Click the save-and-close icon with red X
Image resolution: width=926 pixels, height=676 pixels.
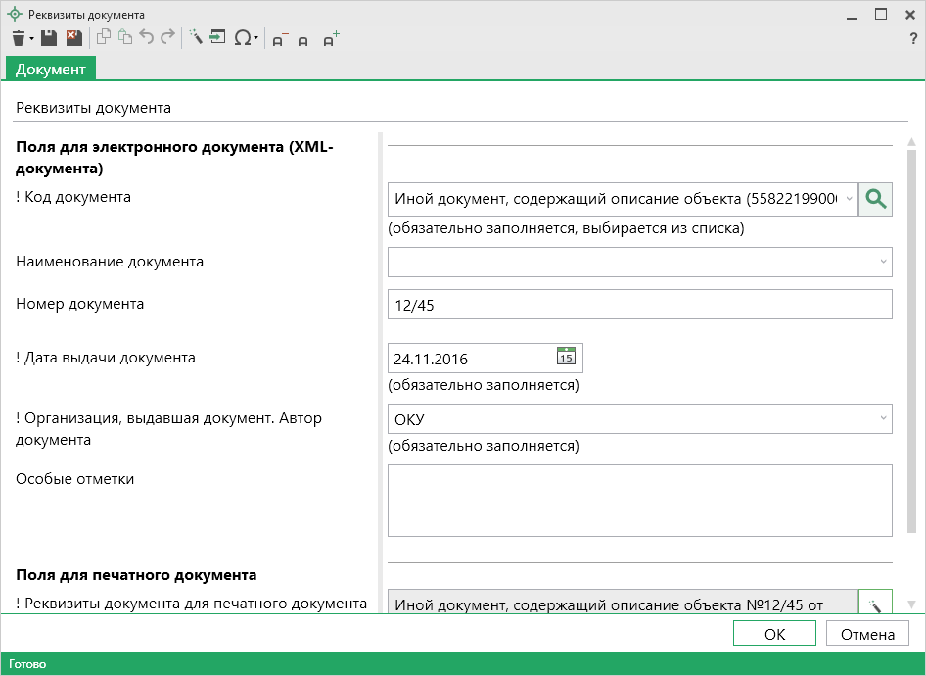tap(73, 38)
